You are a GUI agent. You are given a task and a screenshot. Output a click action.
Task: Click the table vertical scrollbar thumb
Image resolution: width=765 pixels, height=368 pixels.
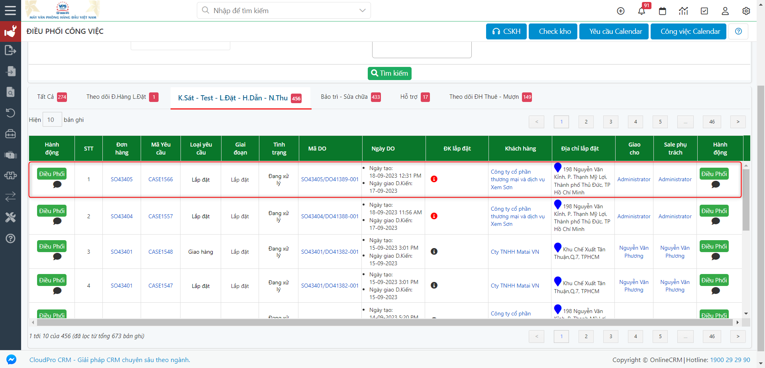pyautogui.click(x=746, y=199)
